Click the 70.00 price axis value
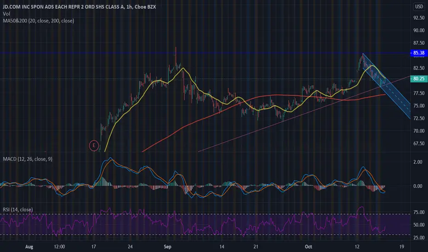The width and height of the screenshot is (428, 252). pos(419,131)
